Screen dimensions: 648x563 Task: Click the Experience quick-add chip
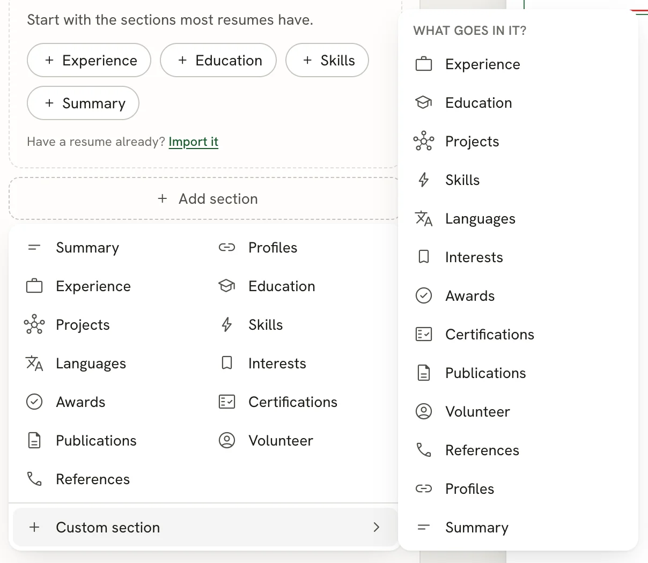coord(89,60)
